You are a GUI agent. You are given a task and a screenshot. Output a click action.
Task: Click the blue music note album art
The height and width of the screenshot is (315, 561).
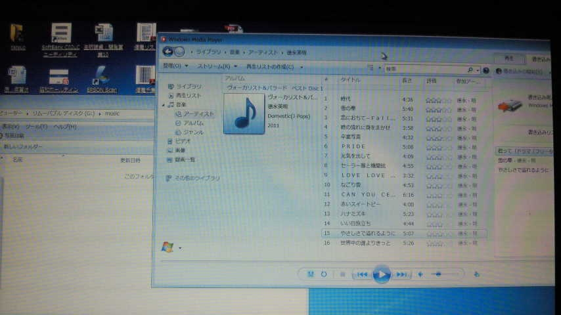coord(244,114)
